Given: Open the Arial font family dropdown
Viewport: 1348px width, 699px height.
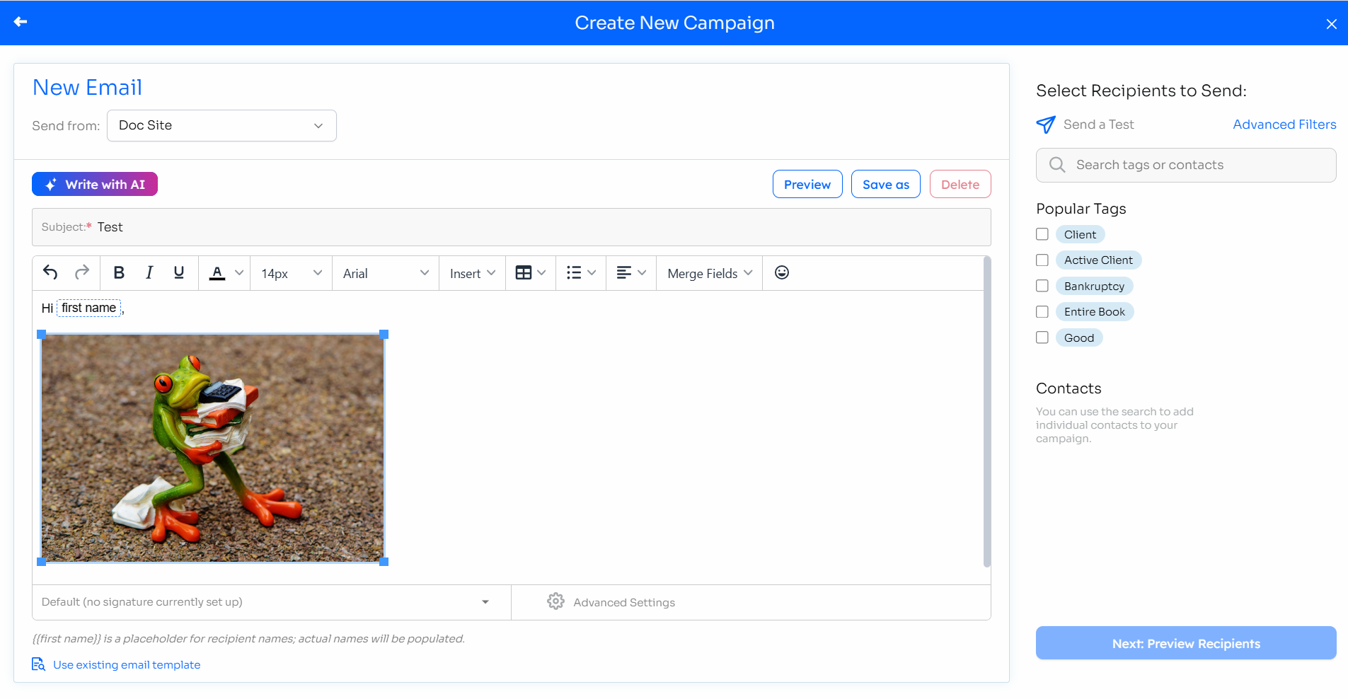Looking at the screenshot, I should [x=386, y=273].
